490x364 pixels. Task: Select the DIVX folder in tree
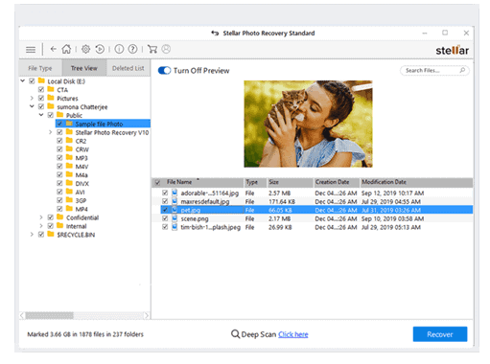tap(82, 184)
